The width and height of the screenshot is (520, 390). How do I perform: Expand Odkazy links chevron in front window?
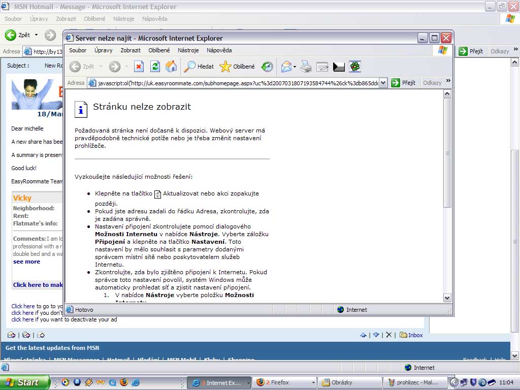tap(448, 81)
